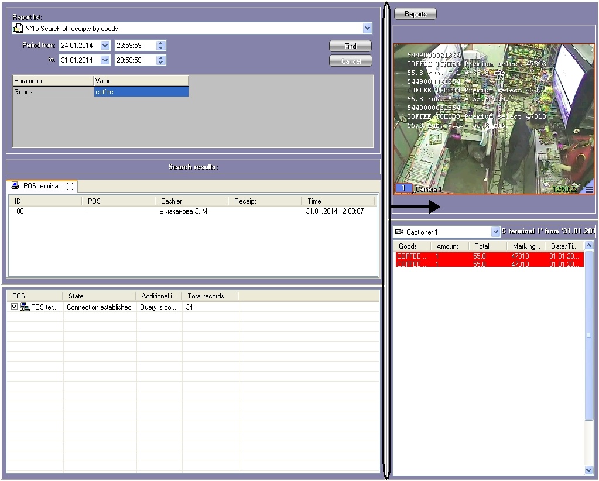Click the Goods value field 'coffee'
Viewport: 599px width, 481px height.
click(141, 92)
